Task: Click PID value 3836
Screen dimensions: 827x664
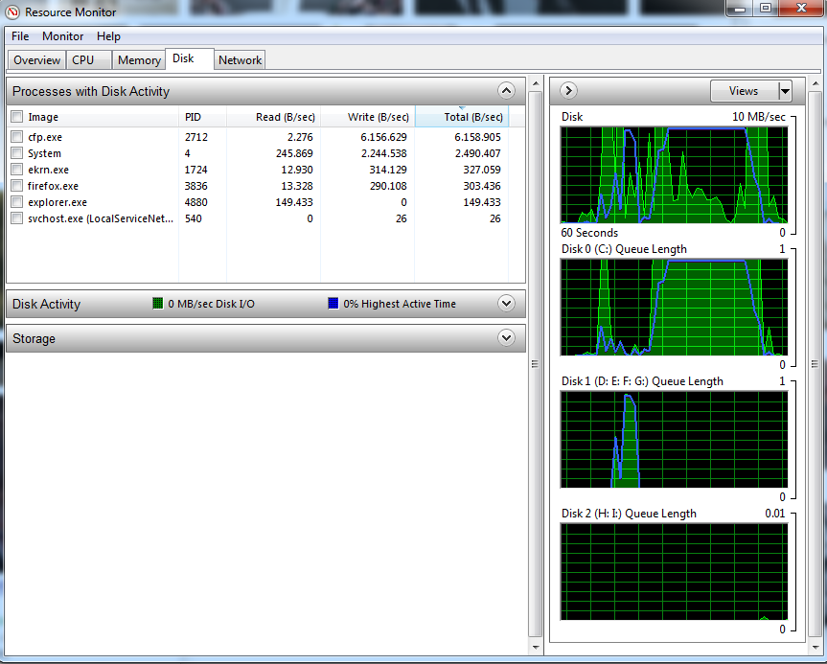Action: pos(196,186)
